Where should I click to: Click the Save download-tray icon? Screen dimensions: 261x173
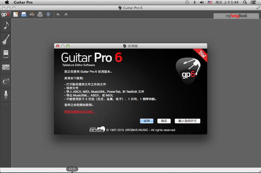[32, 15]
